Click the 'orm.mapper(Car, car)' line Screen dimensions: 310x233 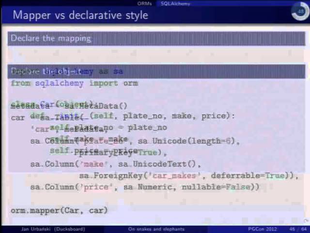click(59, 210)
